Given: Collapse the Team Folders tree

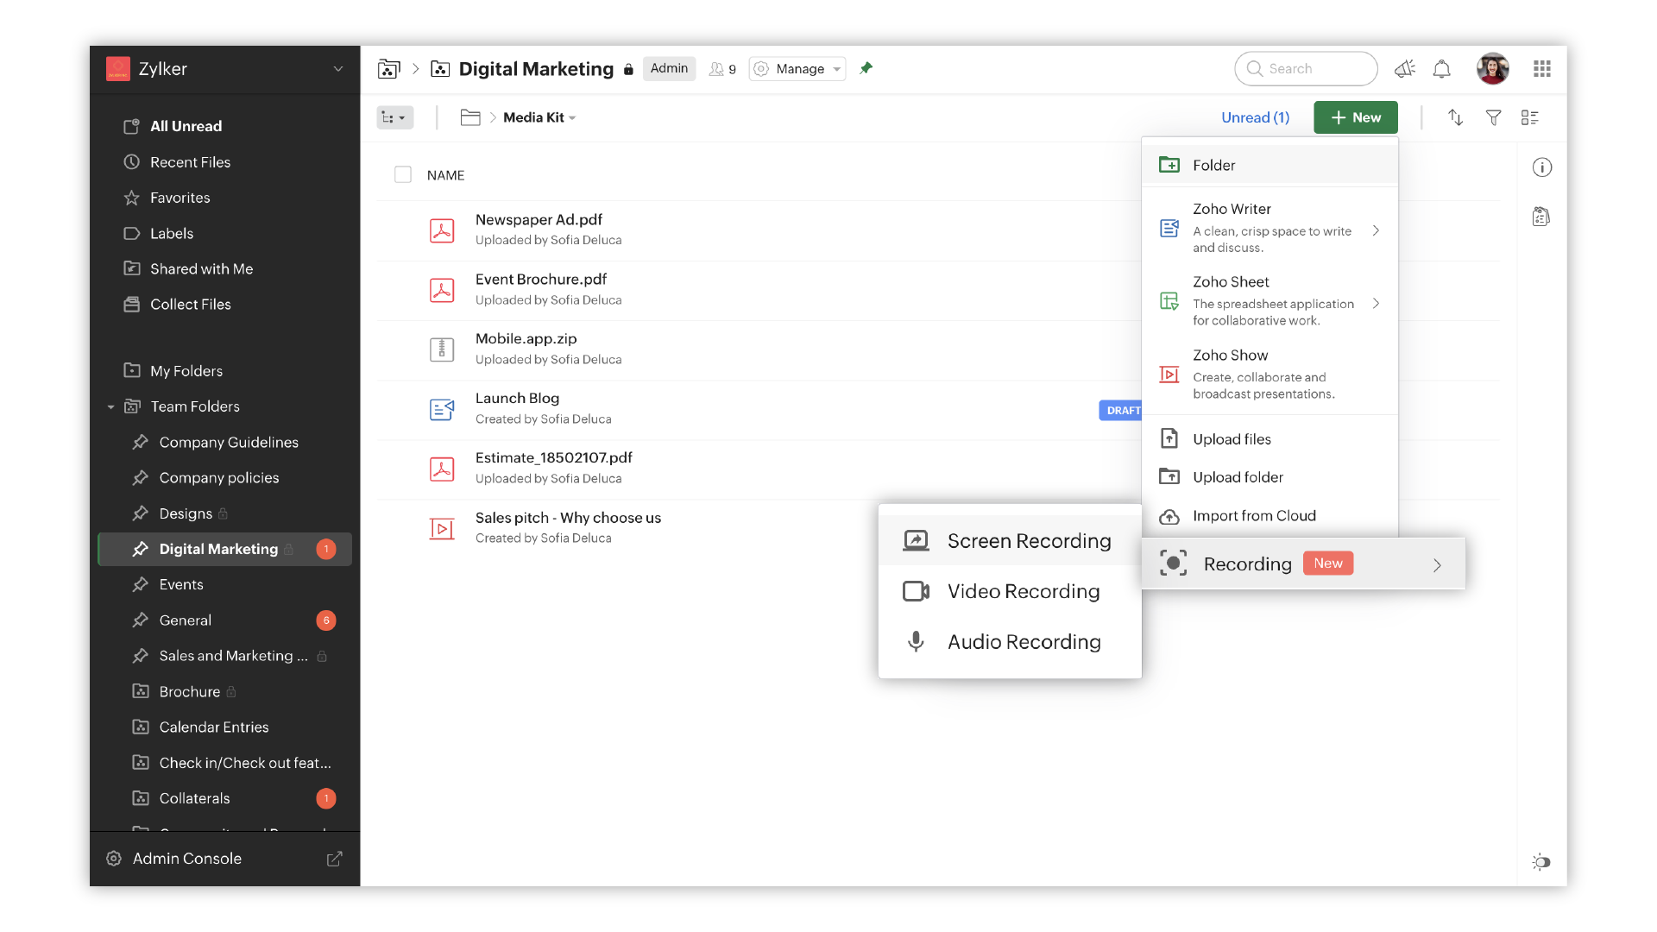Looking at the screenshot, I should (110, 406).
